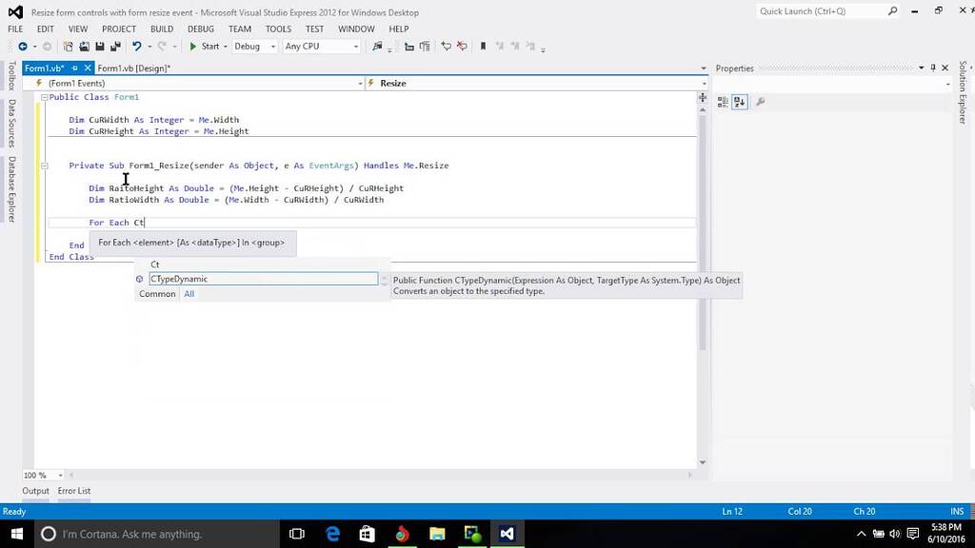Select the Categorized view icon in Properties panel
The width and height of the screenshot is (975, 548).
(723, 101)
